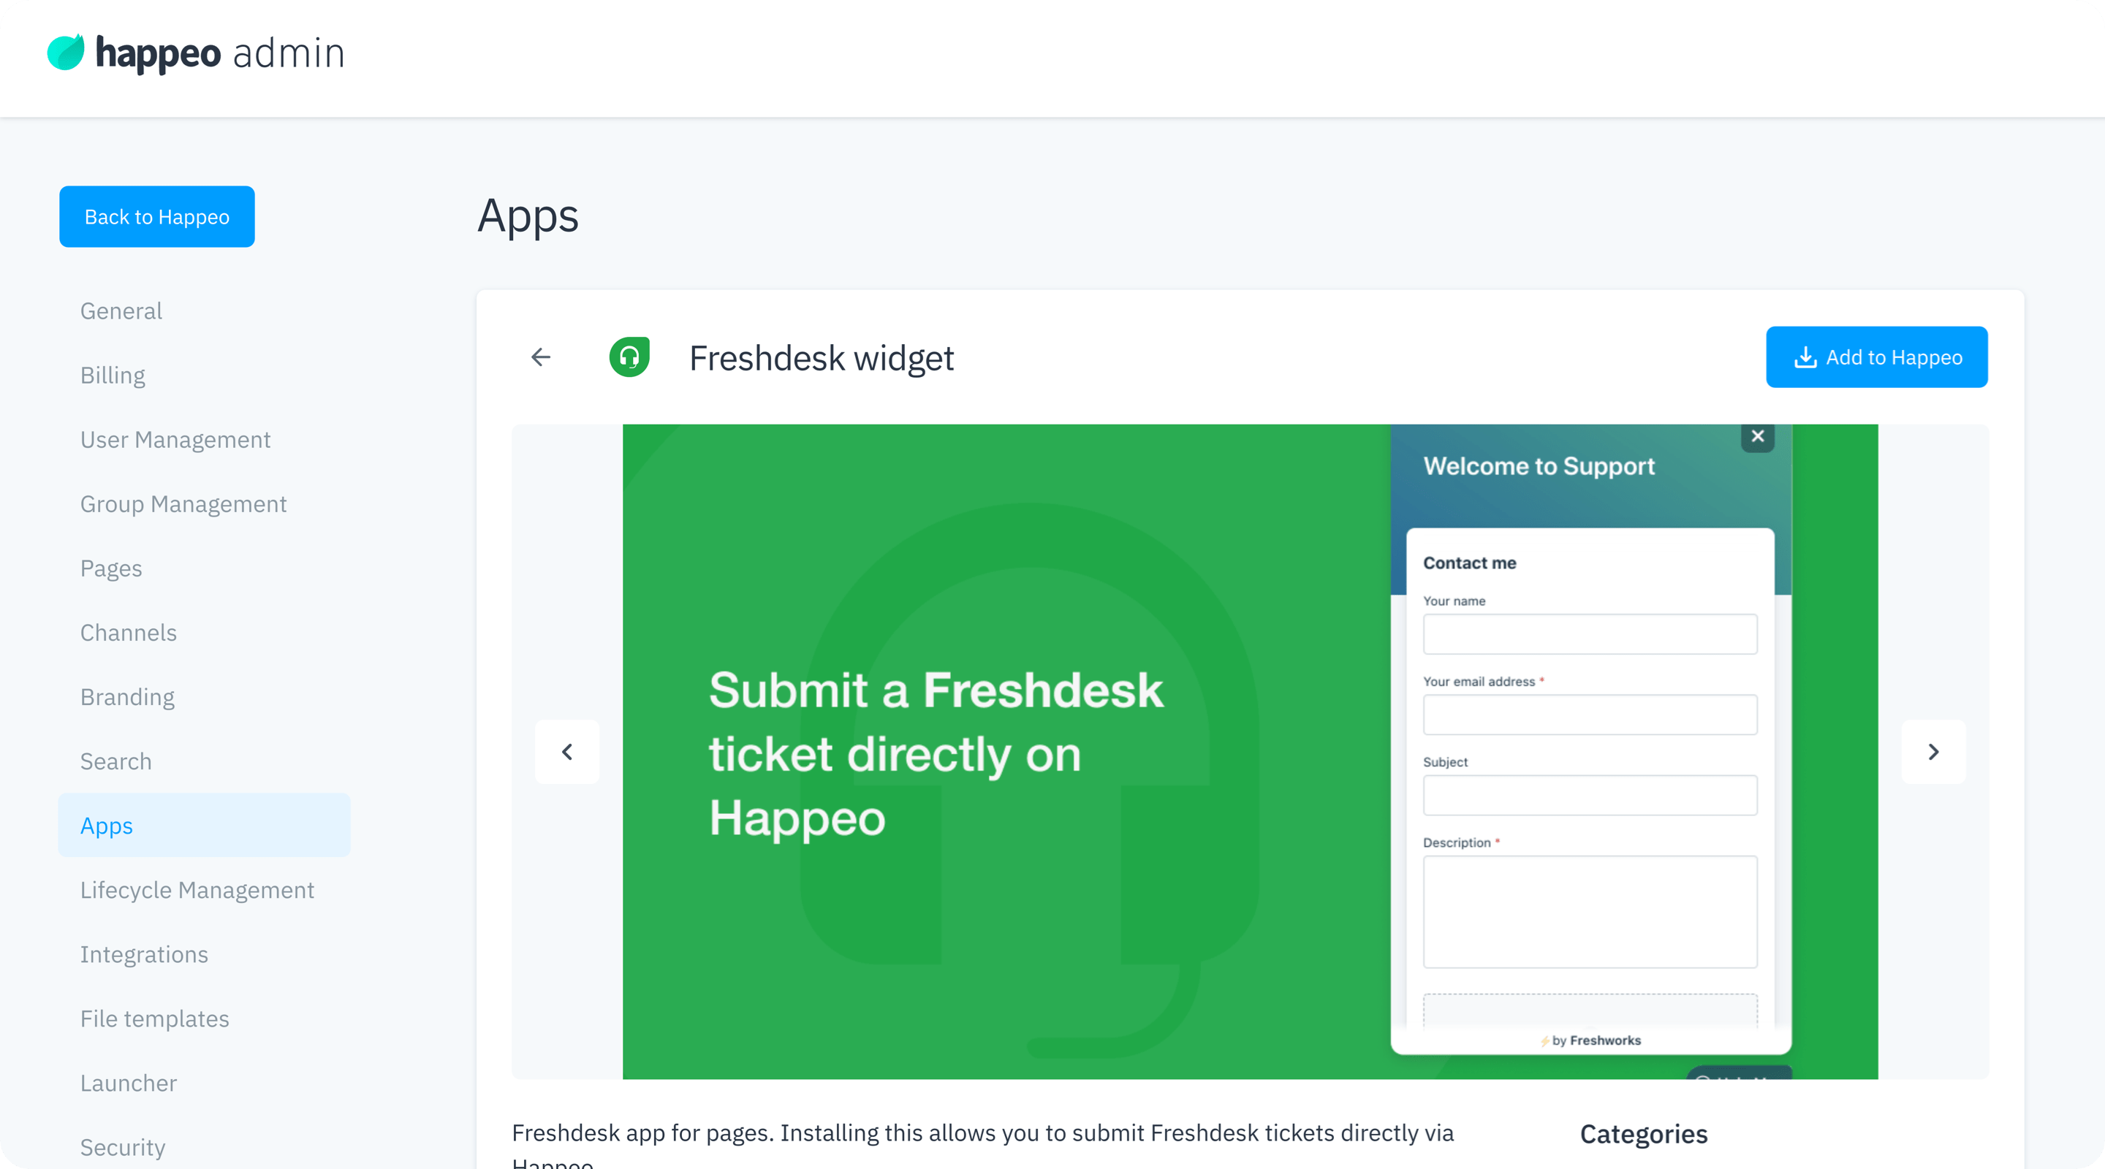Image resolution: width=2105 pixels, height=1169 pixels.
Task: Go to previous screenshot using left chevron
Action: (567, 752)
